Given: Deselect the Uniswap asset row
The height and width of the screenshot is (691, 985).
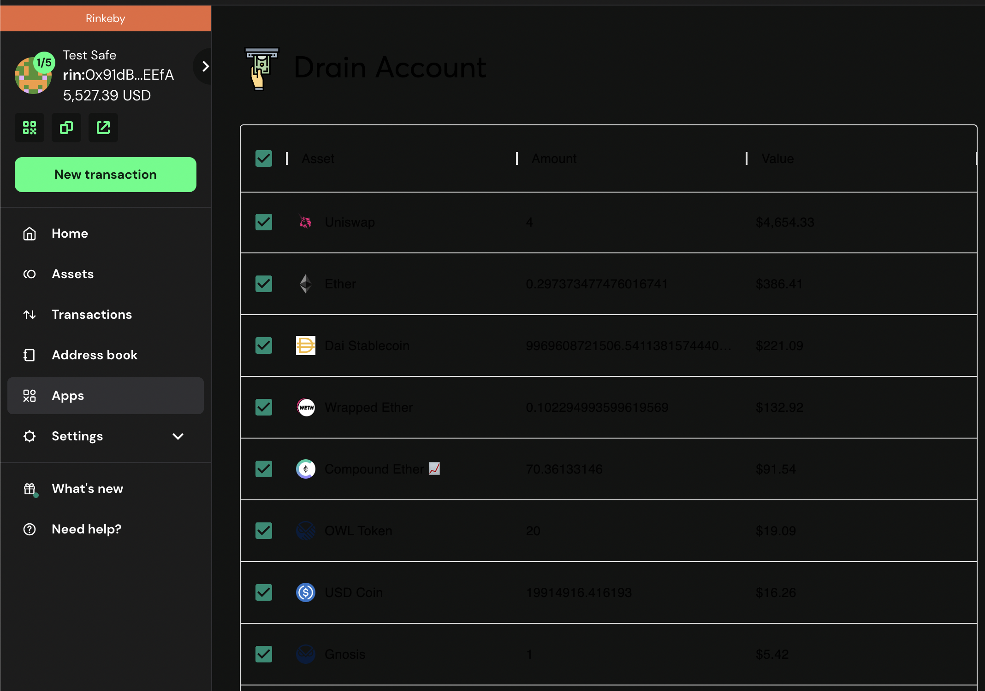Looking at the screenshot, I should [263, 222].
